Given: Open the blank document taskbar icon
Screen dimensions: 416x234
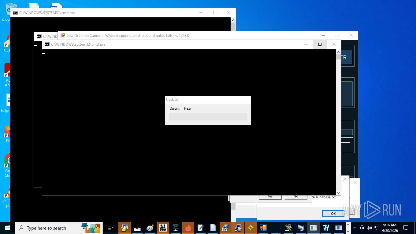Looking at the screenshot, I should coord(213,228).
